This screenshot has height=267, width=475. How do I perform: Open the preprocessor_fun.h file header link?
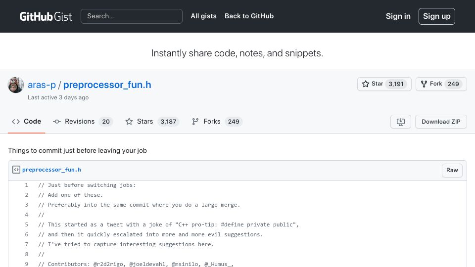(51, 170)
